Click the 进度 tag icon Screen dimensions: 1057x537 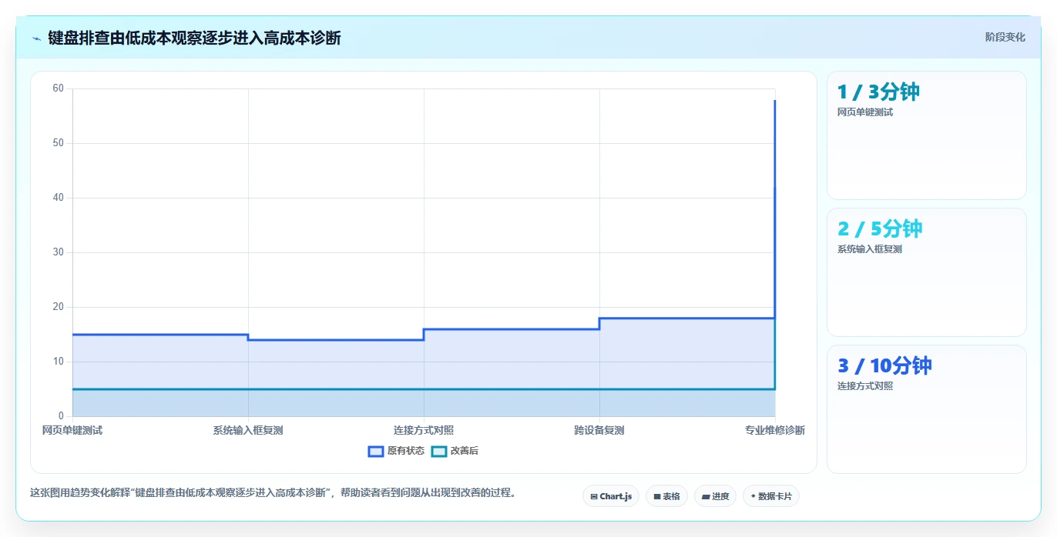click(706, 497)
